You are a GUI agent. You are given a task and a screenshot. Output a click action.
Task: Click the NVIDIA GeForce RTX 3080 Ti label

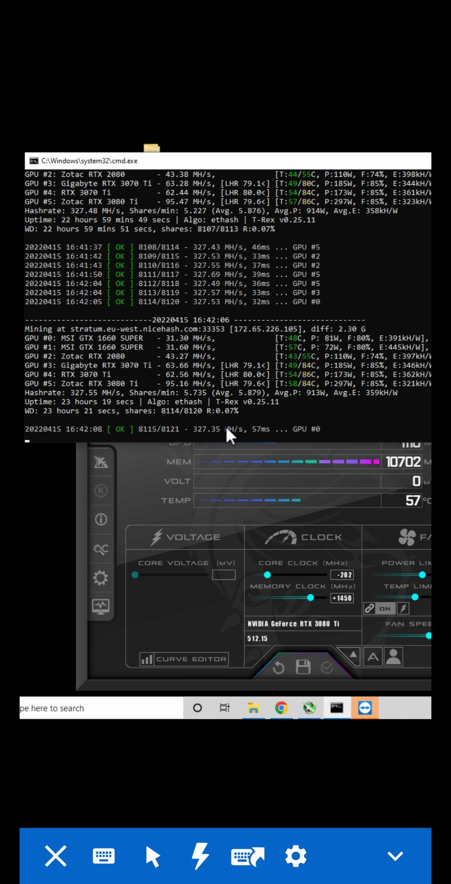click(x=293, y=624)
